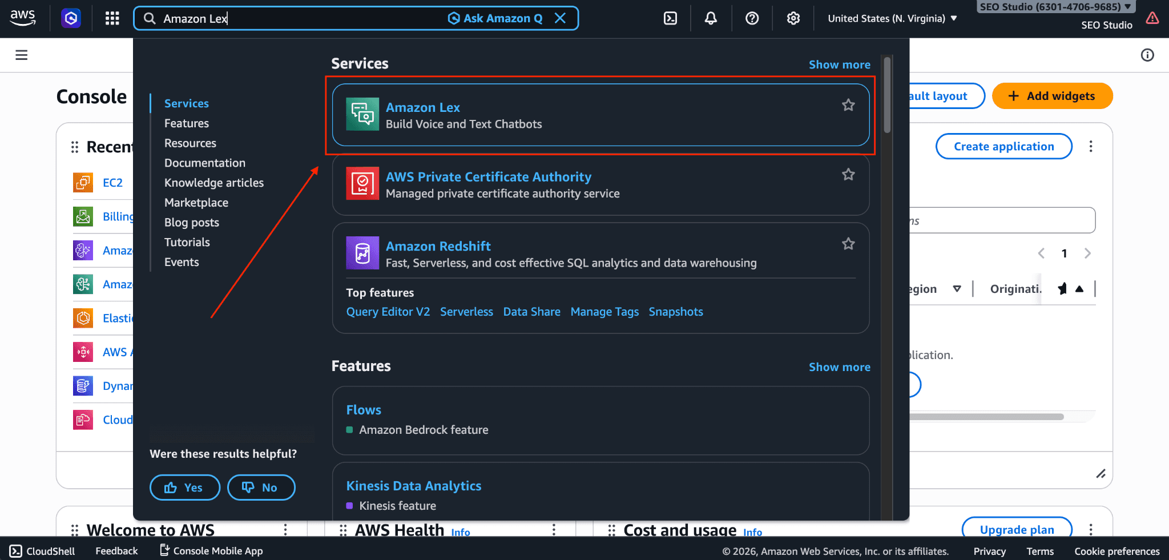
Task: Go to previous page arrow in applications
Action: 1041,253
